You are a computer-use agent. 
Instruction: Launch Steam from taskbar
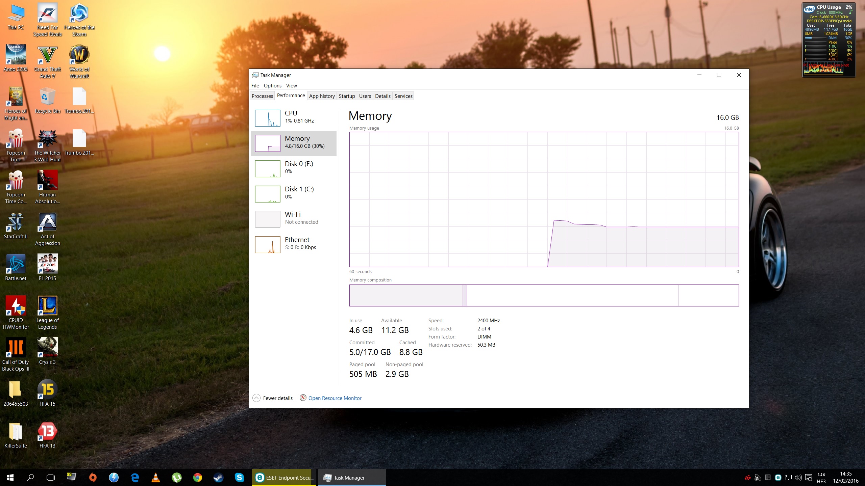click(219, 478)
